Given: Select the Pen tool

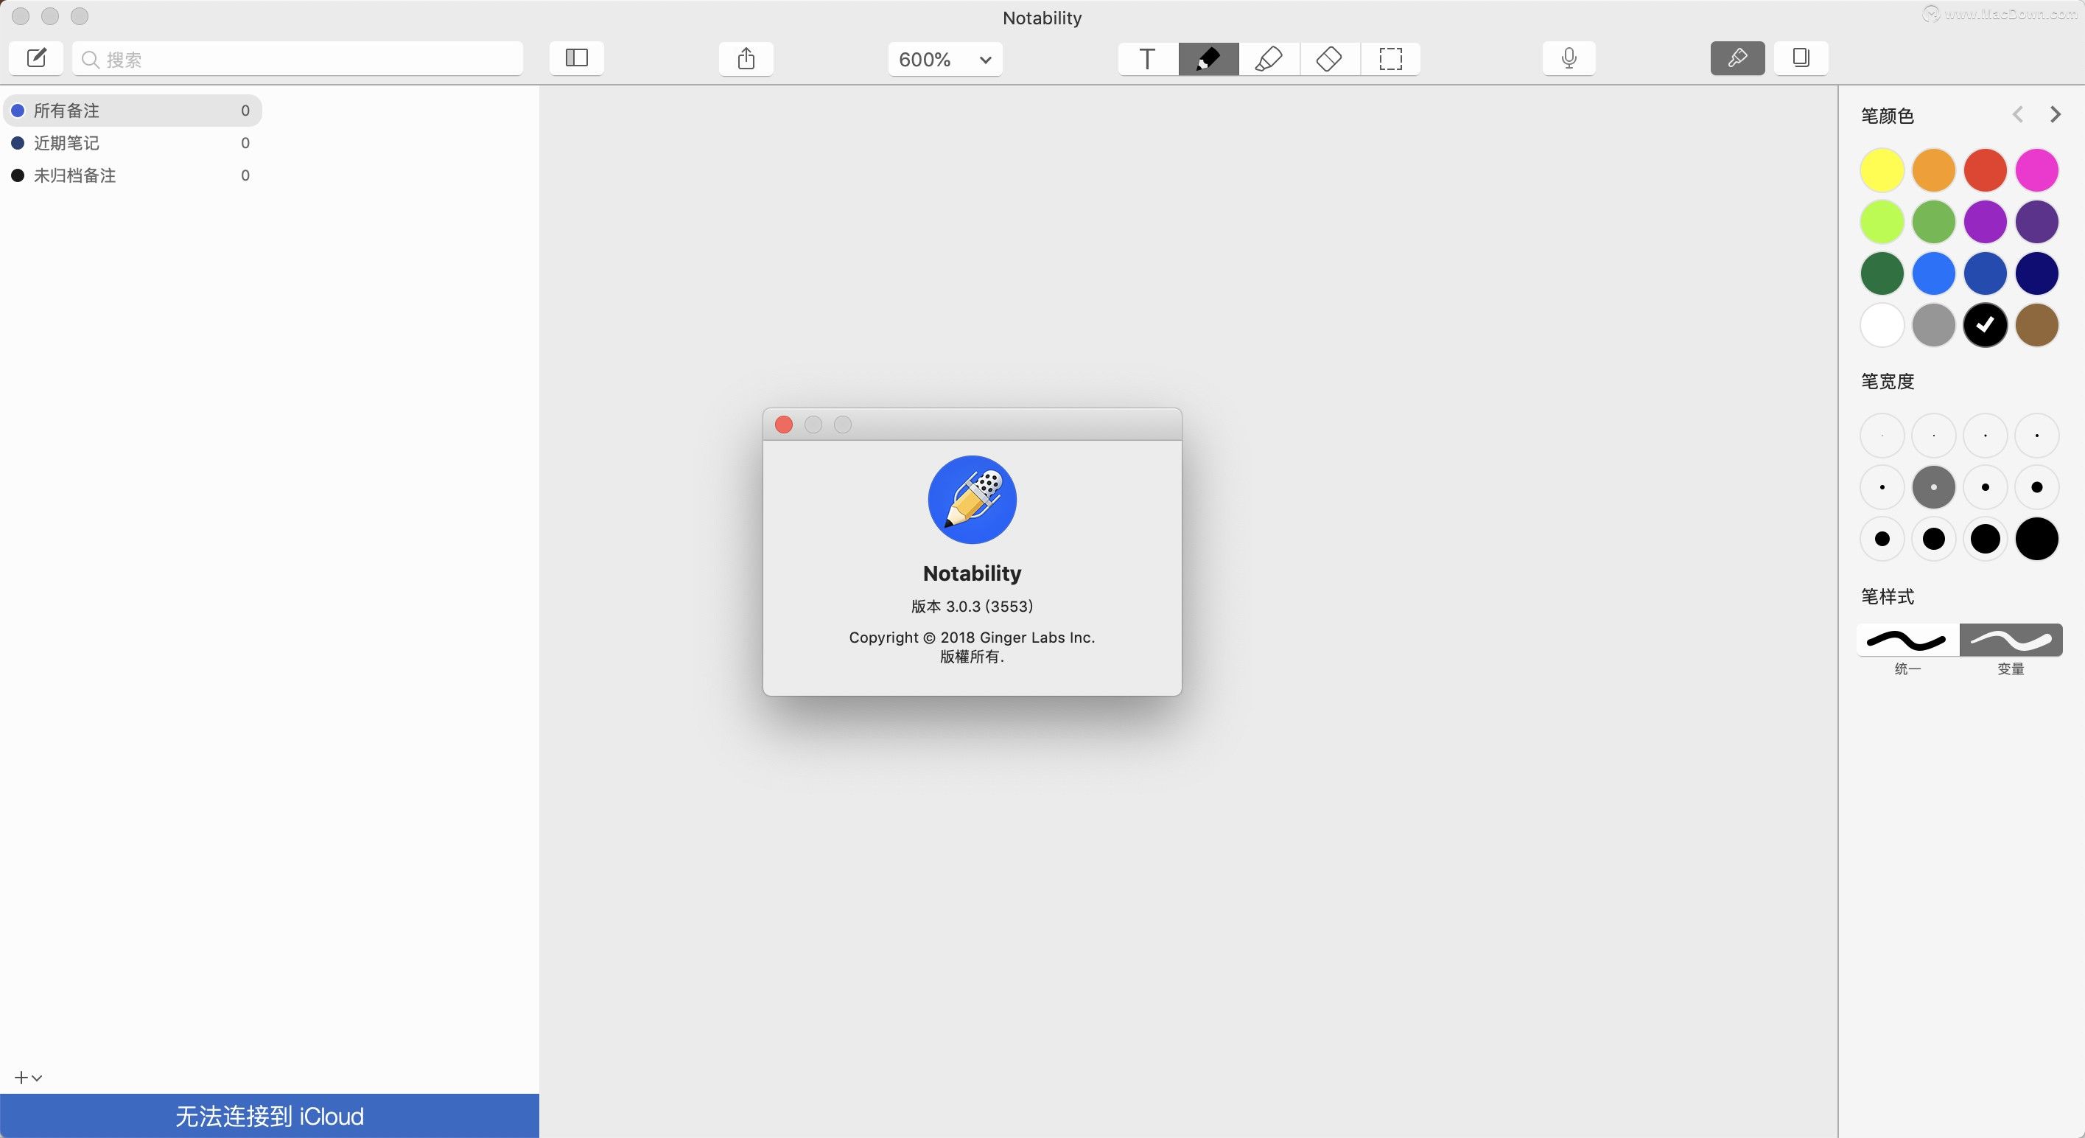Looking at the screenshot, I should tap(1208, 58).
